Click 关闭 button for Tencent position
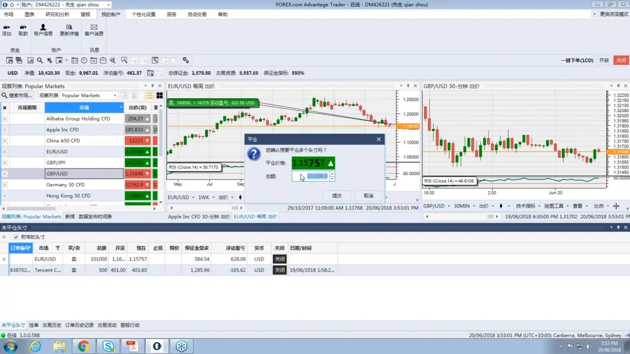This screenshot has height=354, width=630. tap(280, 270)
